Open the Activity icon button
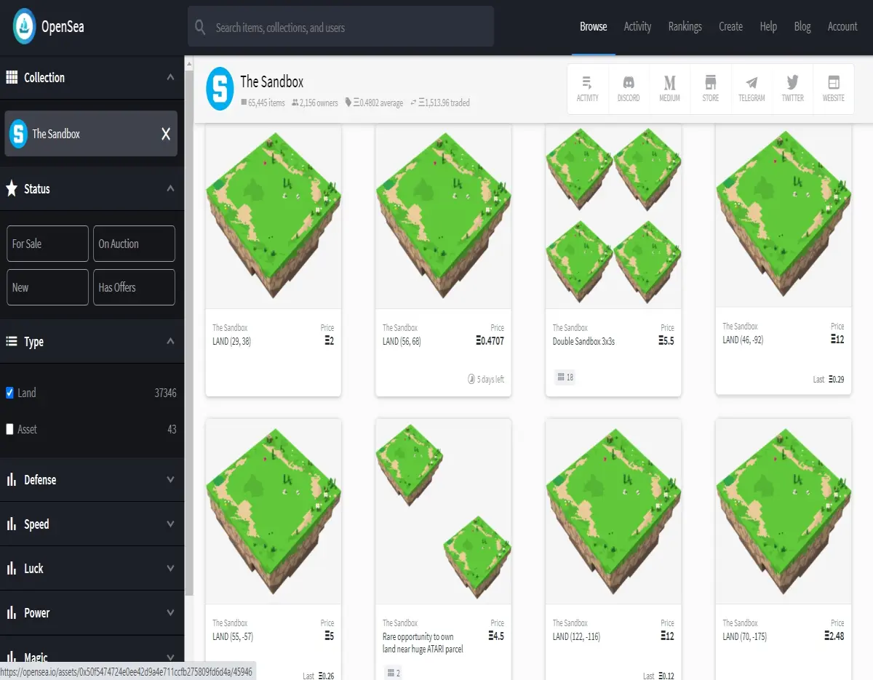Screen dimensions: 873x680 pyautogui.click(x=588, y=89)
